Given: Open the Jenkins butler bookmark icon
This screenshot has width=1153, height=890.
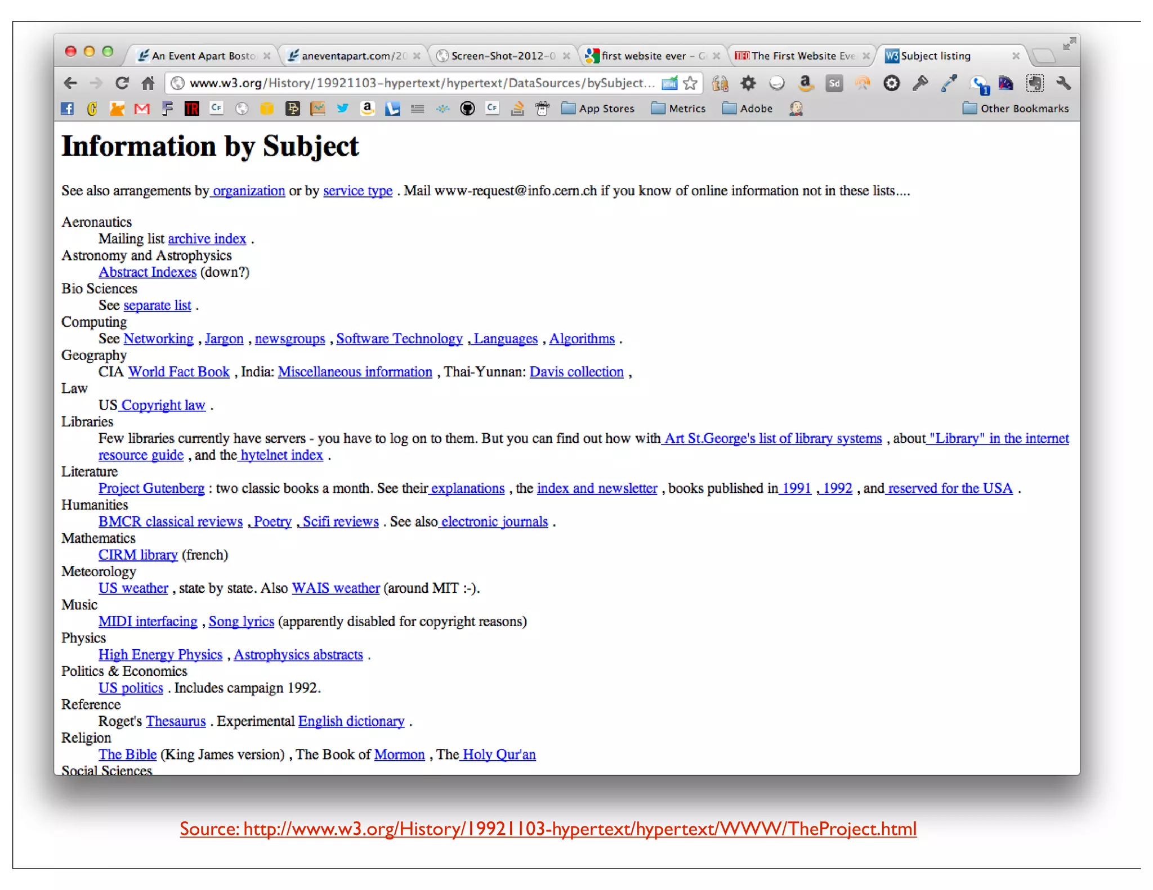Looking at the screenshot, I should tap(796, 109).
